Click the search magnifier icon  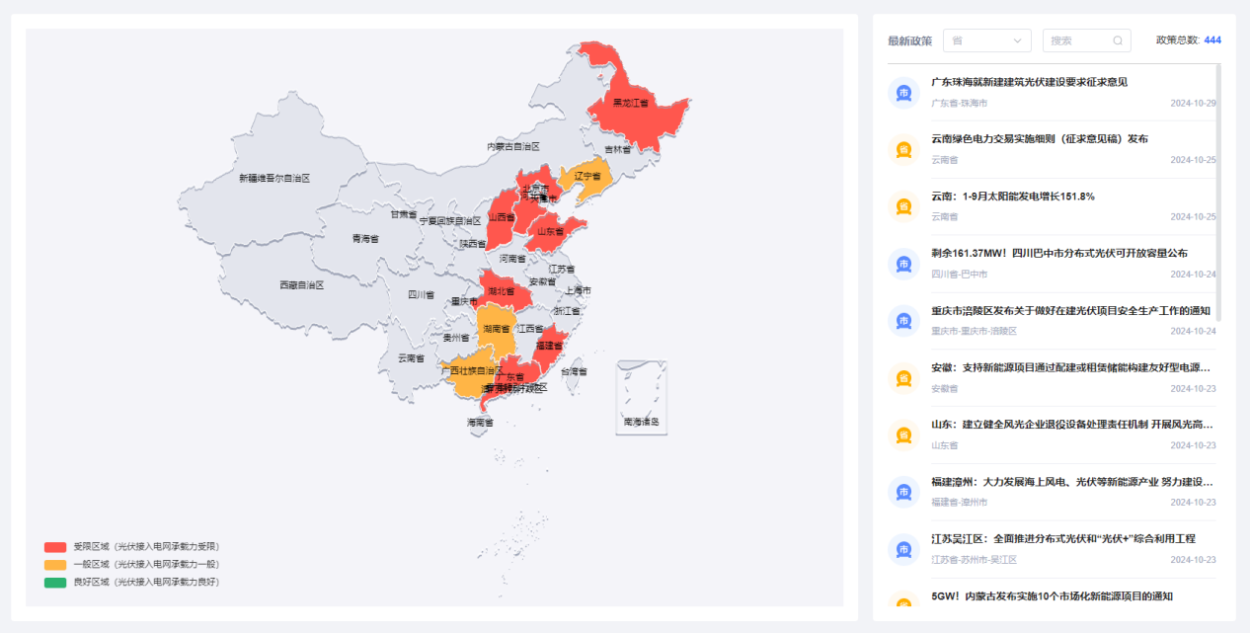(1118, 40)
